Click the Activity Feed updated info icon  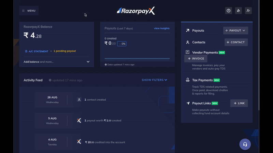click(50, 80)
